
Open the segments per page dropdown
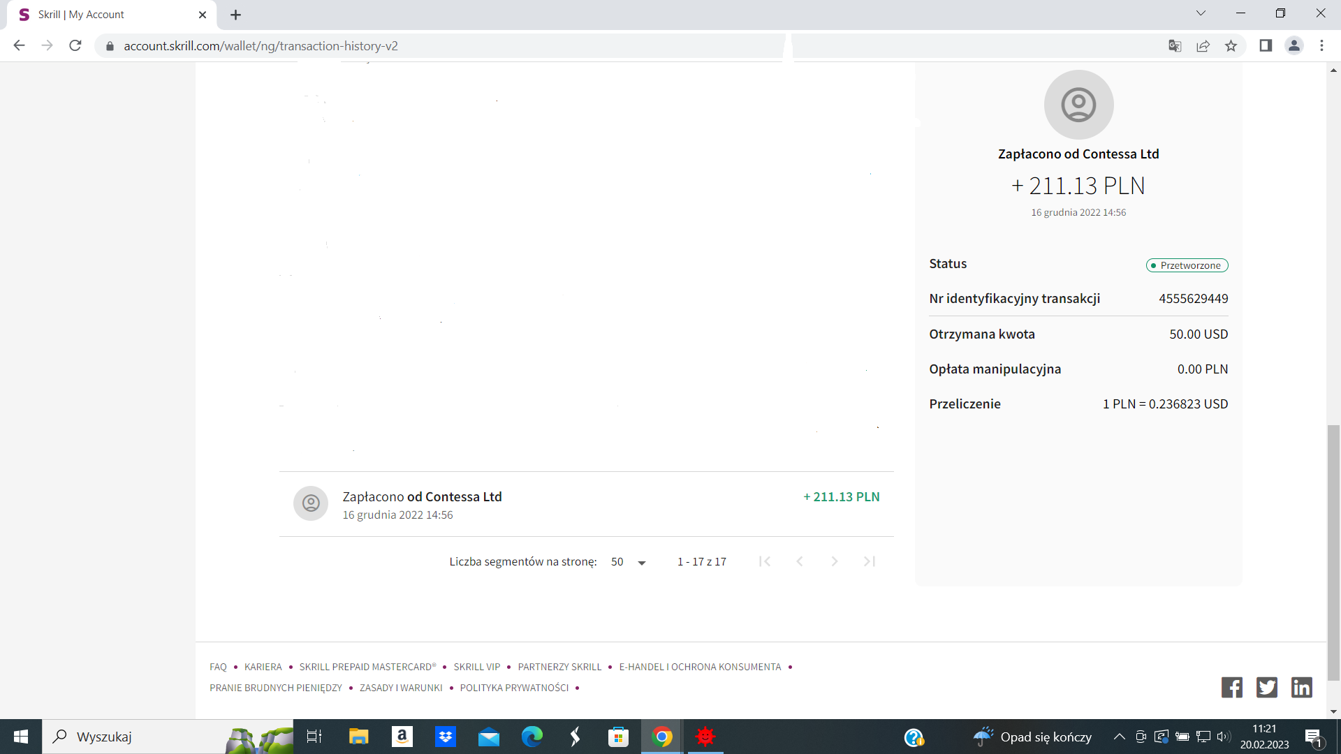click(629, 562)
